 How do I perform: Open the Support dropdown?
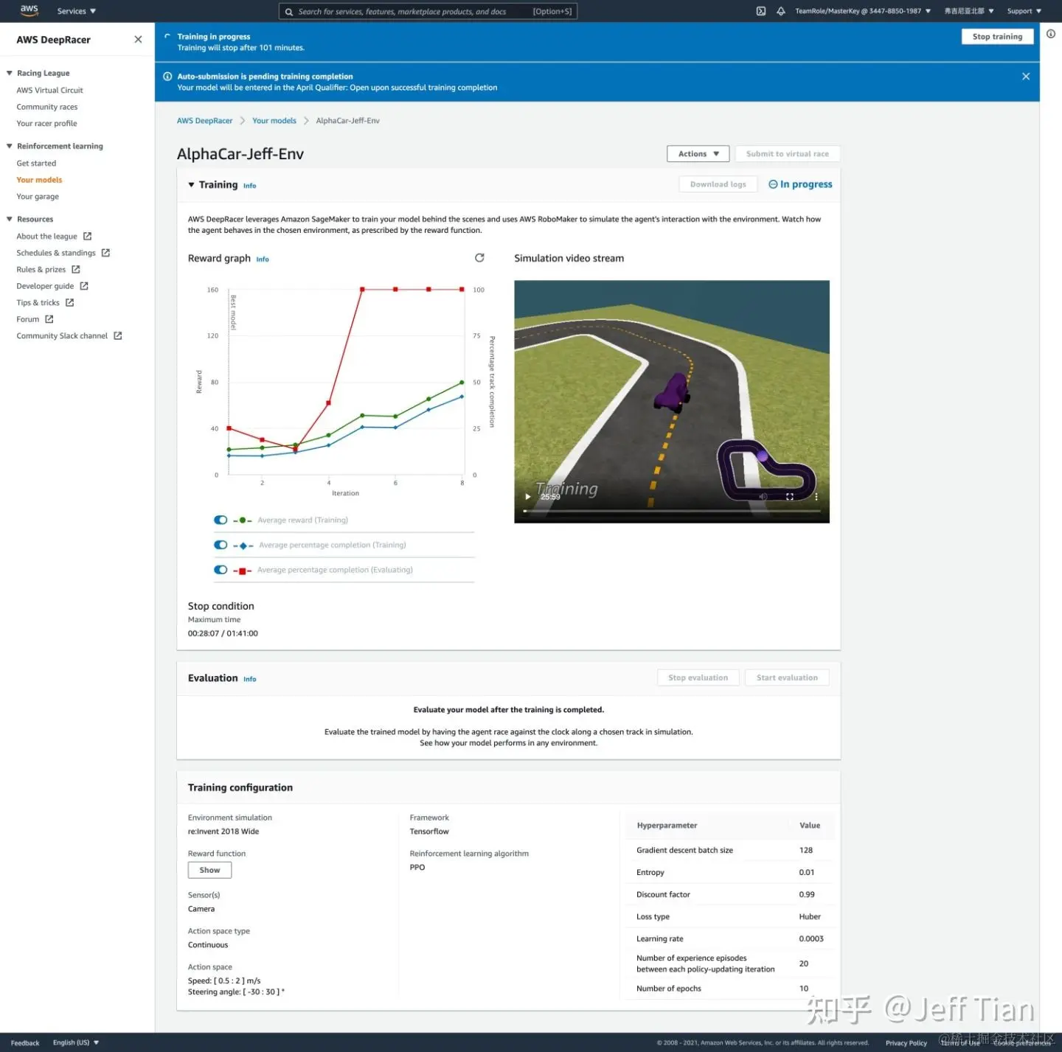tap(1024, 11)
